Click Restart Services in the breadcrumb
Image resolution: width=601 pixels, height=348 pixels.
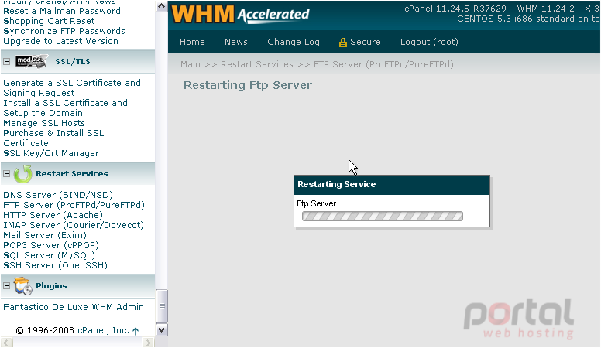tap(257, 64)
